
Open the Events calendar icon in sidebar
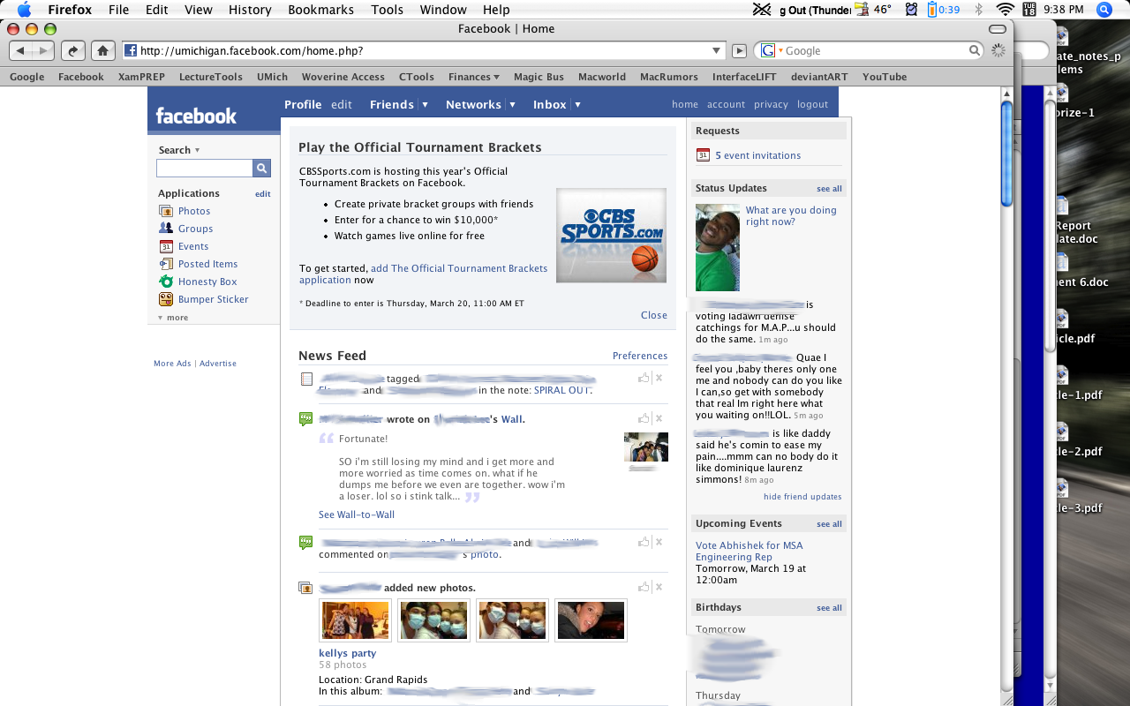pos(166,246)
